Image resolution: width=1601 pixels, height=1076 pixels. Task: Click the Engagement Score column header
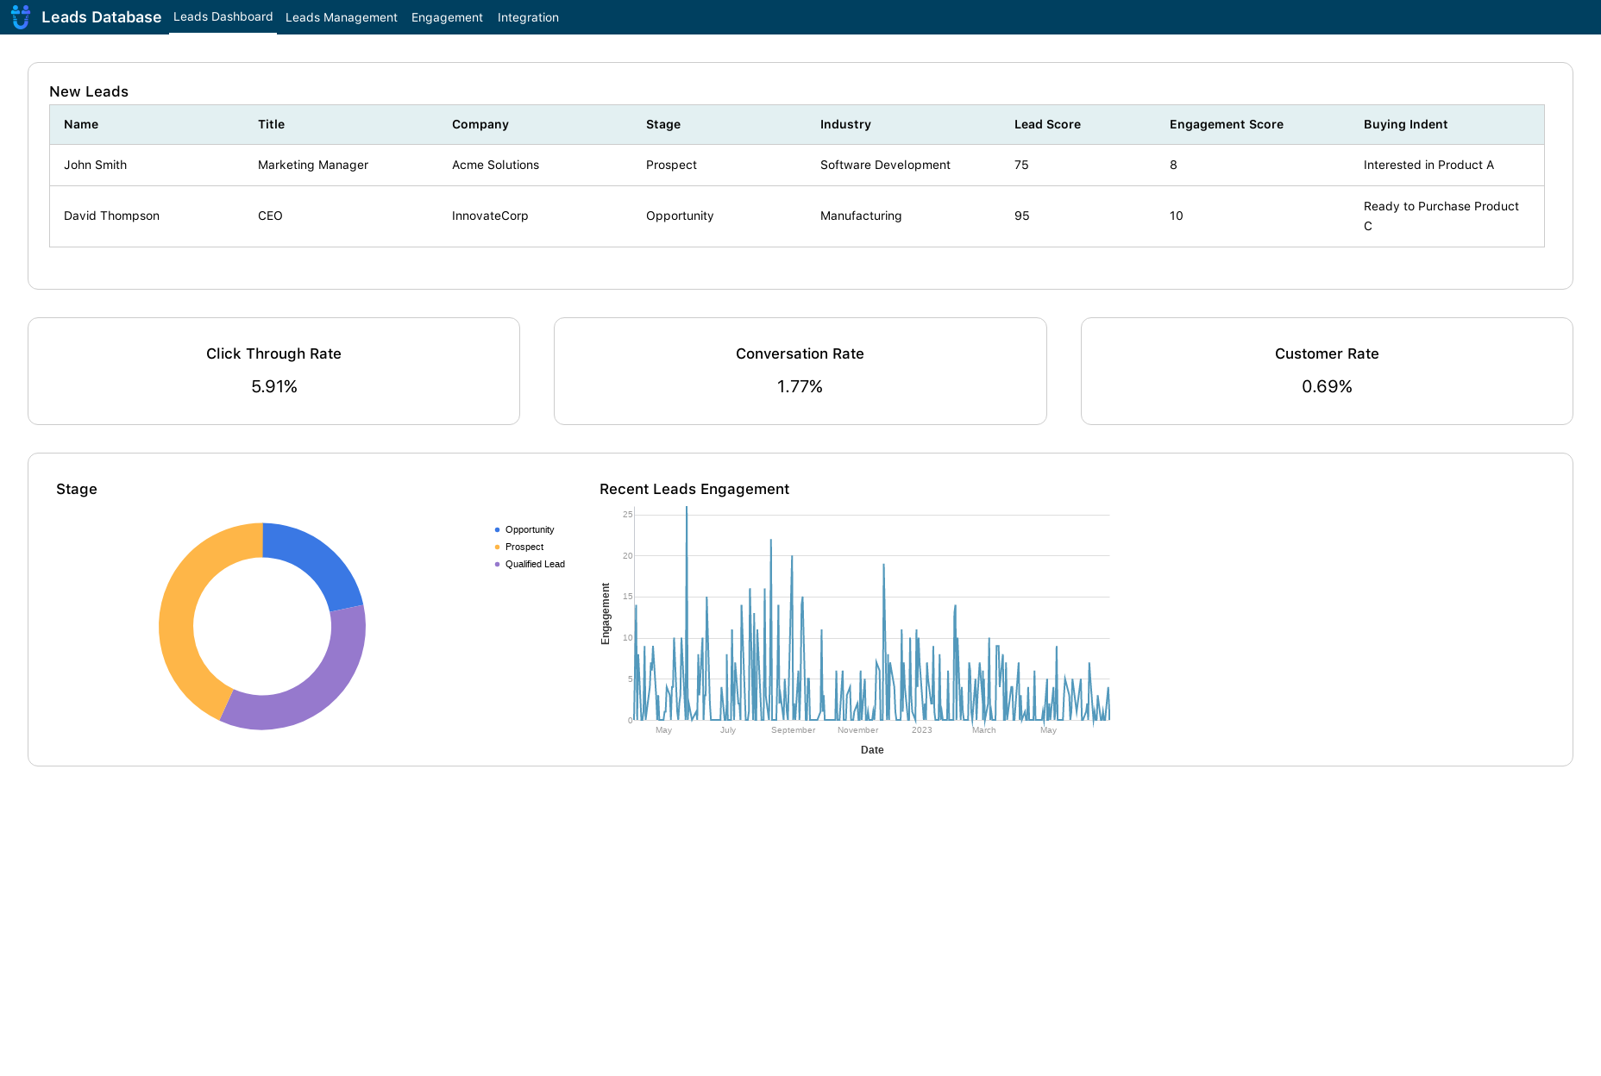coord(1227,124)
